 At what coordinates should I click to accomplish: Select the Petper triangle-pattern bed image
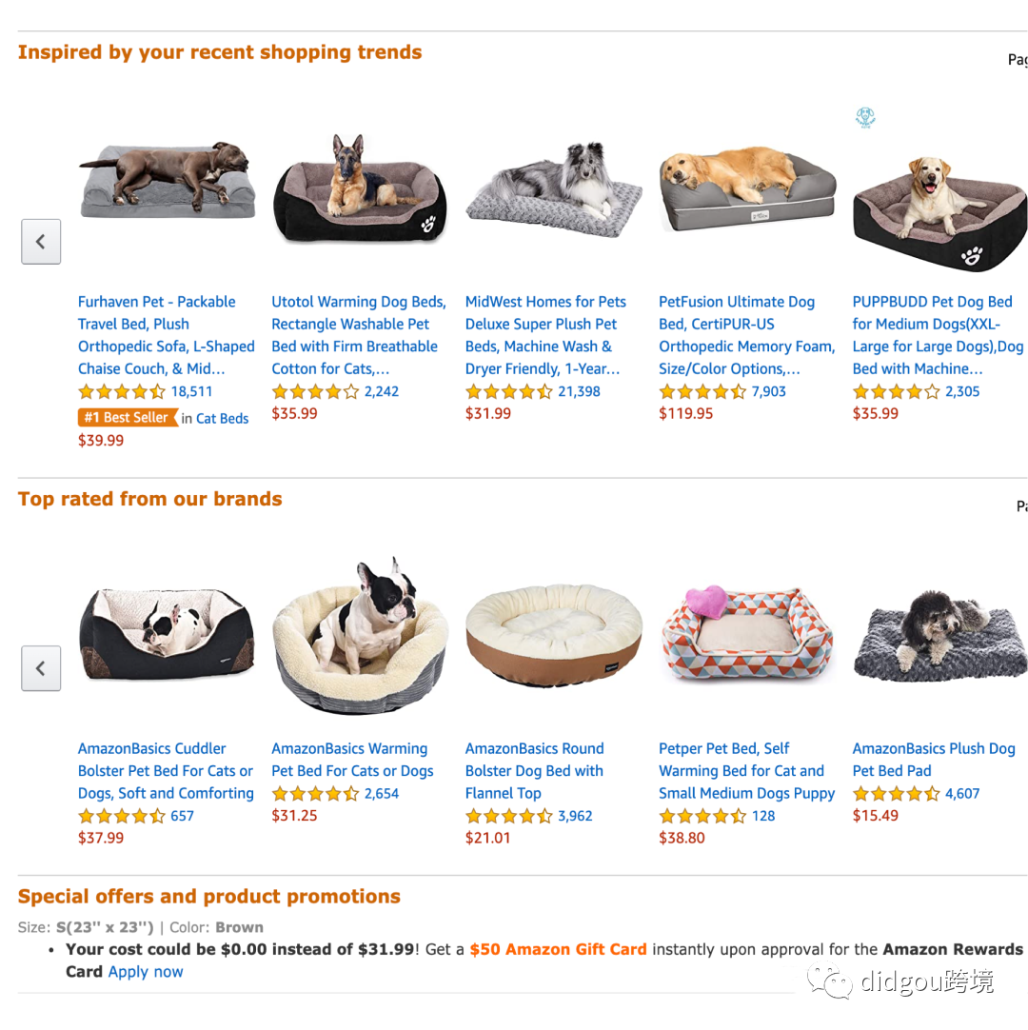click(x=747, y=633)
